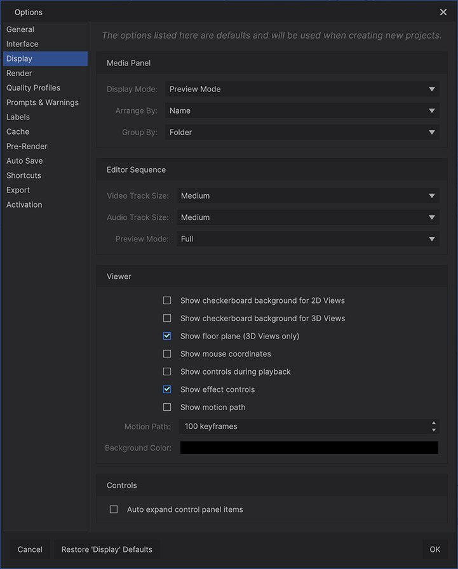The height and width of the screenshot is (569, 458).
Task: Open the Preview Mode Full dropdown
Action: (x=308, y=239)
